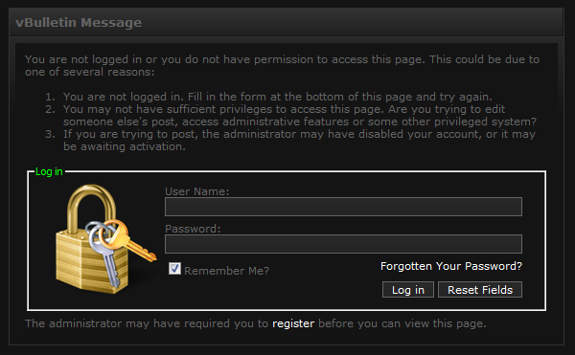This screenshot has height=355, width=575.
Task: Submit the form with Log in button
Action: [x=408, y=290]
